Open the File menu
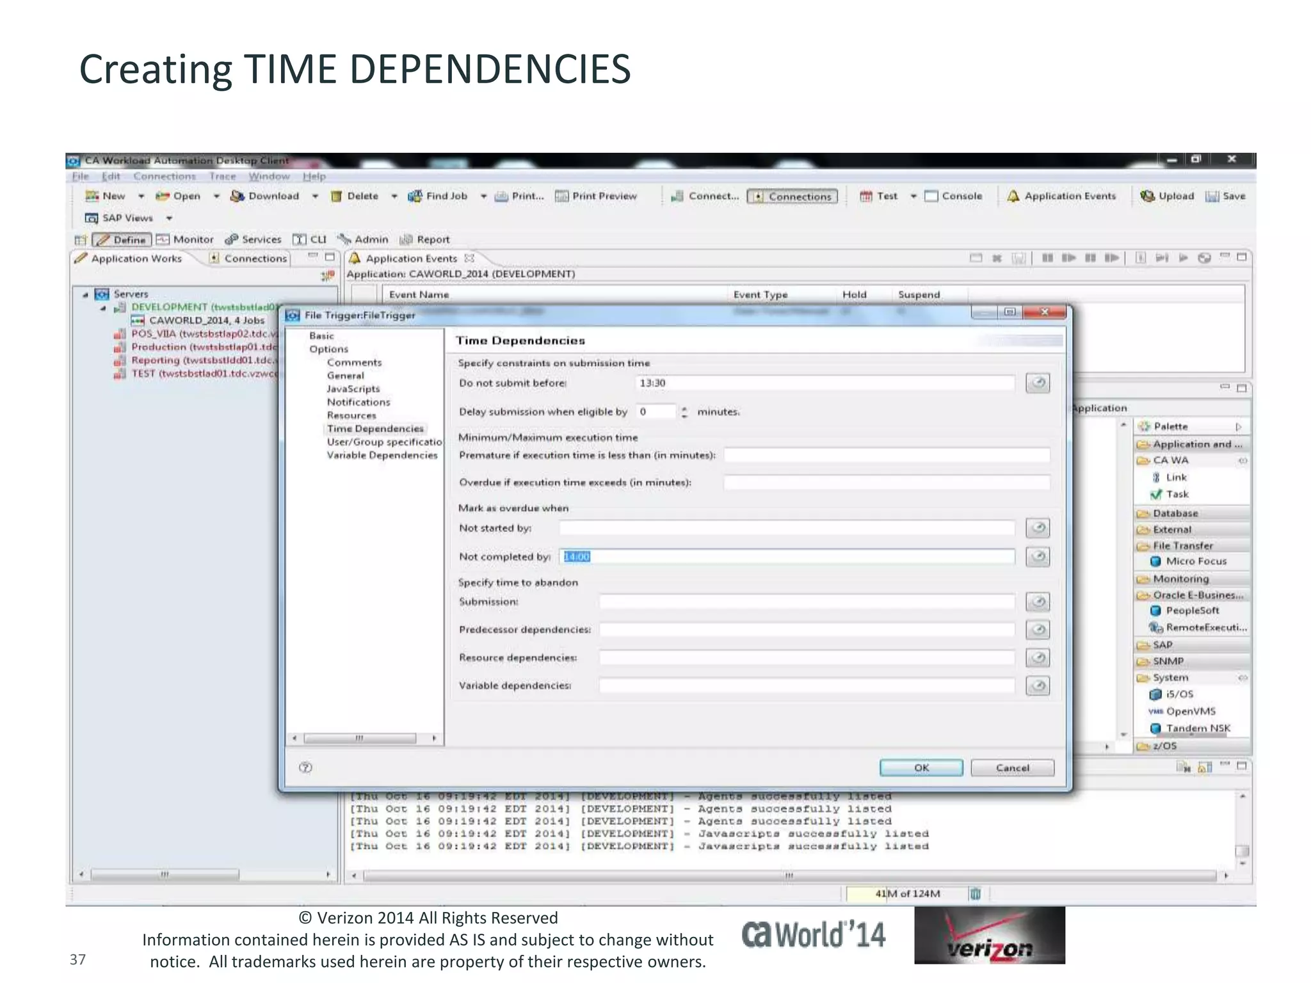Image resolution: width=1311 pixels, height=983 pixels. click(80, 176)
